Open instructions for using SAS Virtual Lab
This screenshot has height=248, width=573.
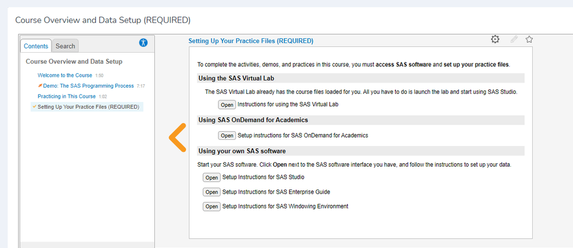tap(227, 105)
